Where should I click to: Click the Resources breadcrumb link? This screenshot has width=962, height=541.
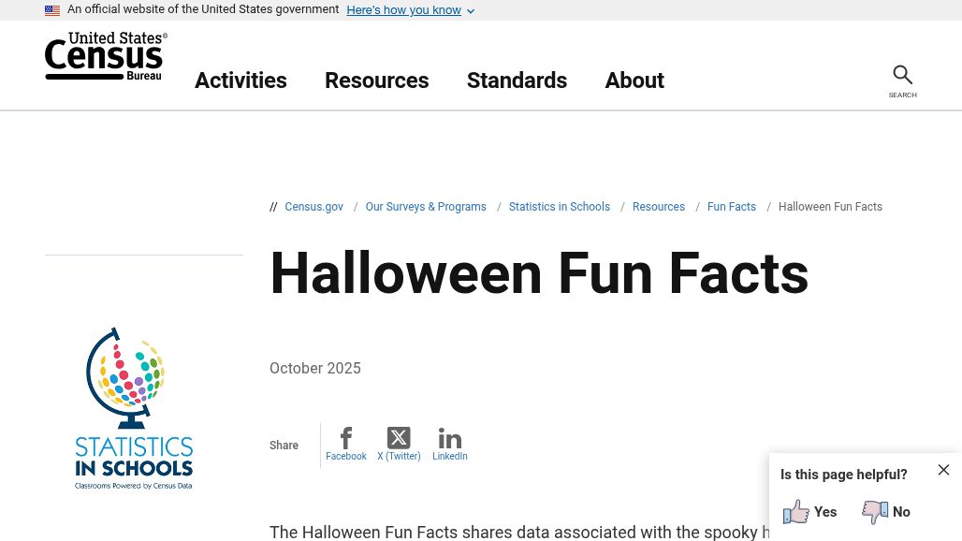pos(658,207)
